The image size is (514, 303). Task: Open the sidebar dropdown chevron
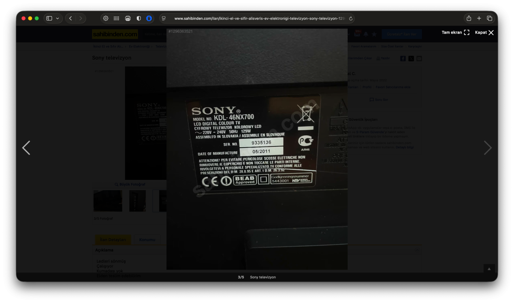(58, 18)
